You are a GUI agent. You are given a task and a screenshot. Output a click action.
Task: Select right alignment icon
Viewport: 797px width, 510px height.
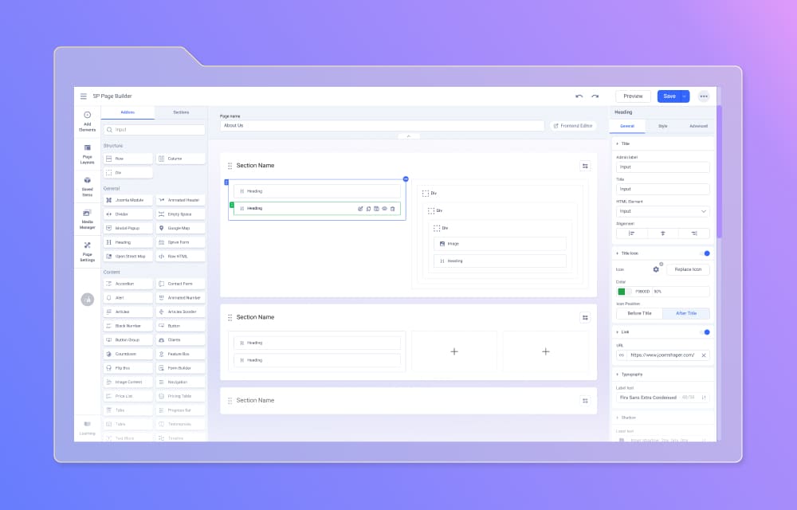(694, 233)
